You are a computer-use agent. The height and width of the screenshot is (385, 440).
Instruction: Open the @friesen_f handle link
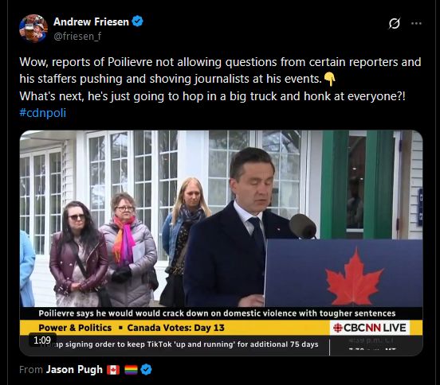(77, 36)
